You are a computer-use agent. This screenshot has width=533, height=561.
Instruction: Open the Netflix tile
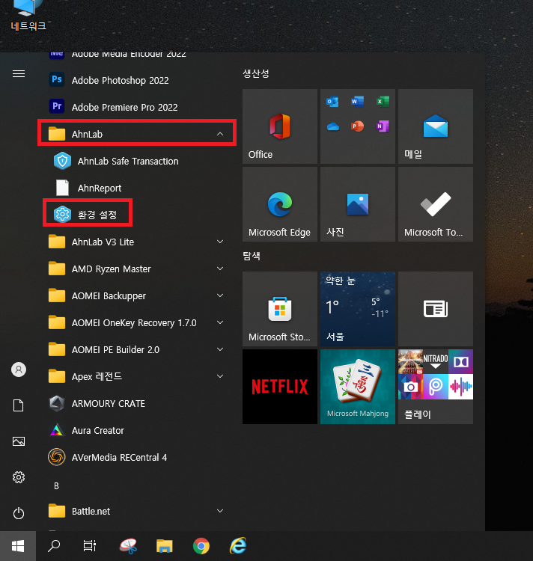[280, 387]
